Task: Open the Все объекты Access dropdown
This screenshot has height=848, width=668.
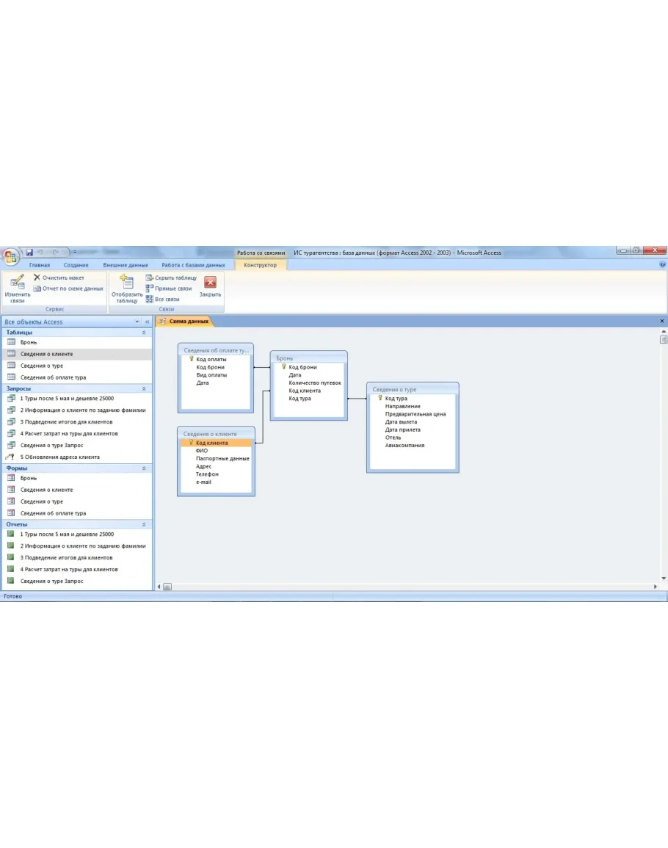Action: (x=137, y=322)
